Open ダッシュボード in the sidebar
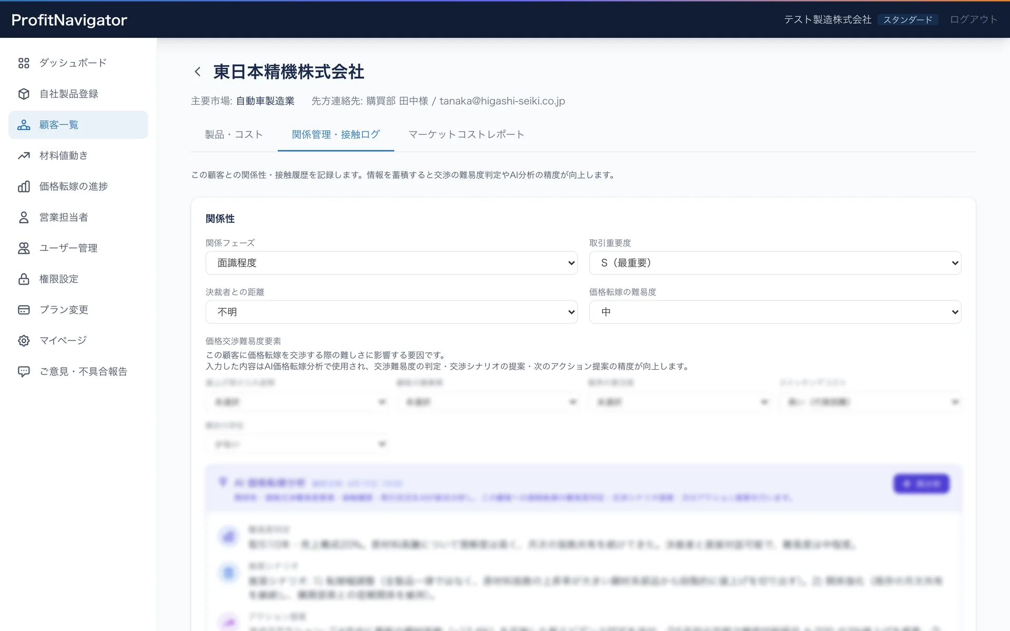 [x=78, y=63]
